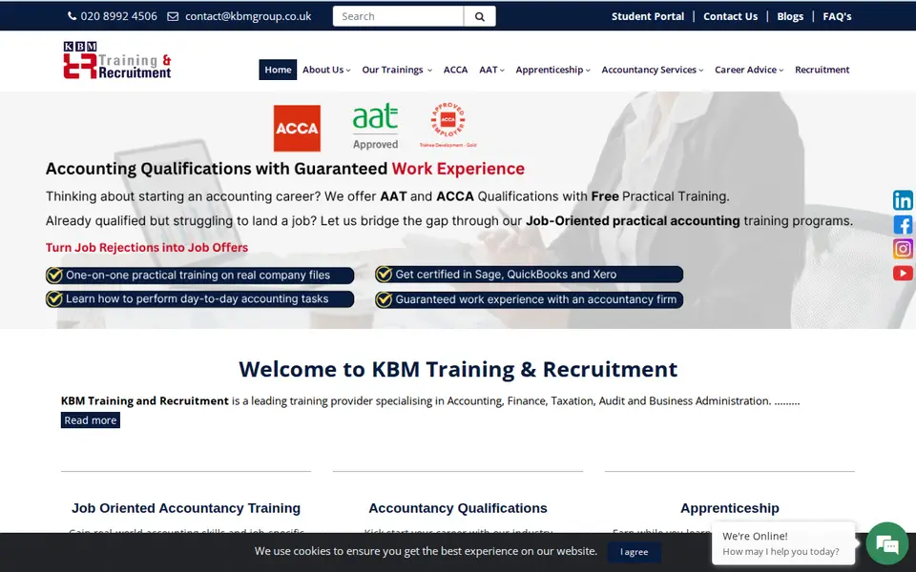
Task: Click the phone icon beside 020 8992 4506
Action: [x=72, y=16]
